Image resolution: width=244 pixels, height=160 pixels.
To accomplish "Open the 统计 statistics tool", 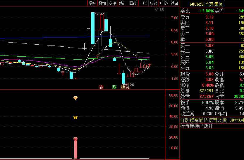I will [x=123, y=3].
